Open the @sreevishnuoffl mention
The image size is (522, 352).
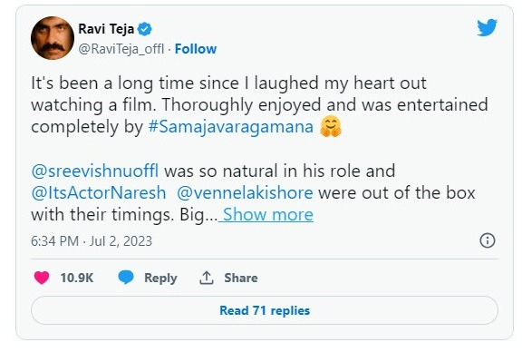click(95, 171)
